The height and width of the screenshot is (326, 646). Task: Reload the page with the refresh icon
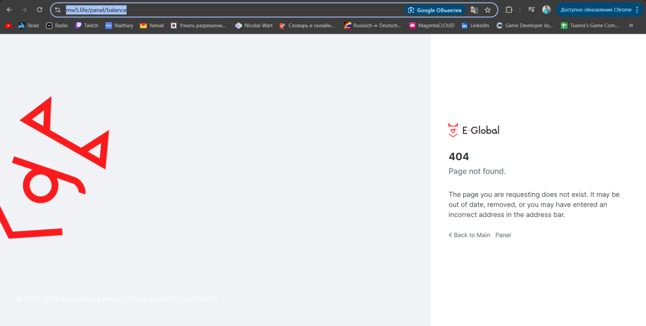(39, 10)
